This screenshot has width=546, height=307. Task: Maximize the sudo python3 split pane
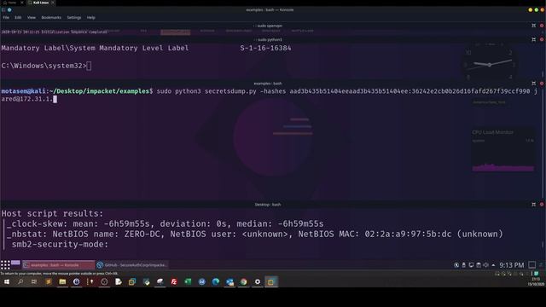point(534,40)
